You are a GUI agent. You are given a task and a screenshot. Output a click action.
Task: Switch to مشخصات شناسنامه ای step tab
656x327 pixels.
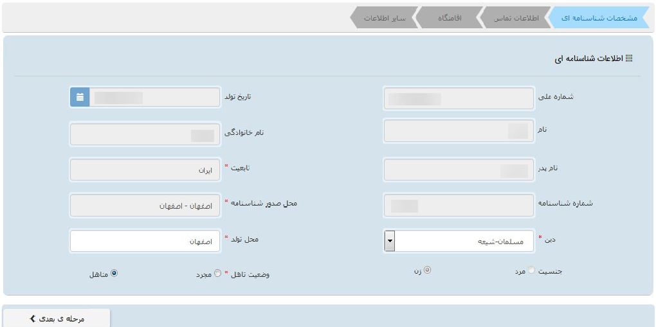[x=599, y=18]
